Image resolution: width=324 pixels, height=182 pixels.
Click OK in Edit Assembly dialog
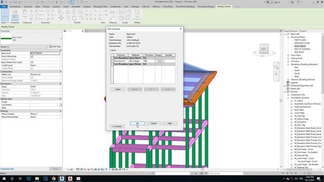137,123
